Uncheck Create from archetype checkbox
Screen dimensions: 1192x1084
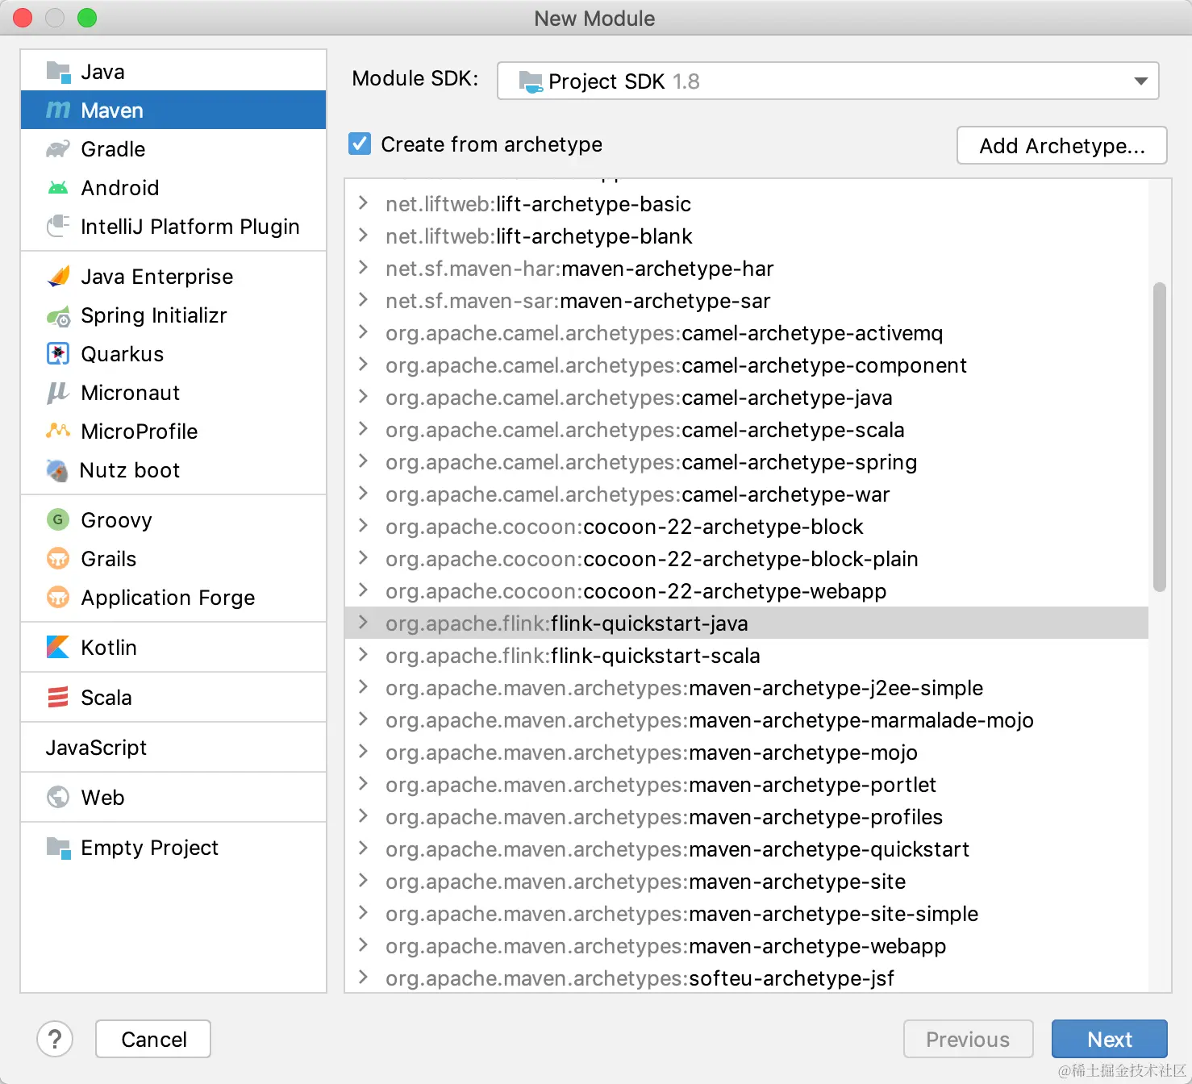360,144
